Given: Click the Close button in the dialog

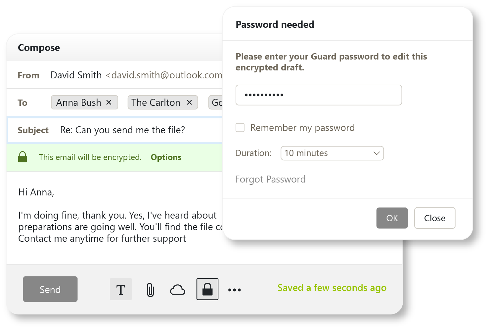Looking at the screenshot, I should coord(434,218).
